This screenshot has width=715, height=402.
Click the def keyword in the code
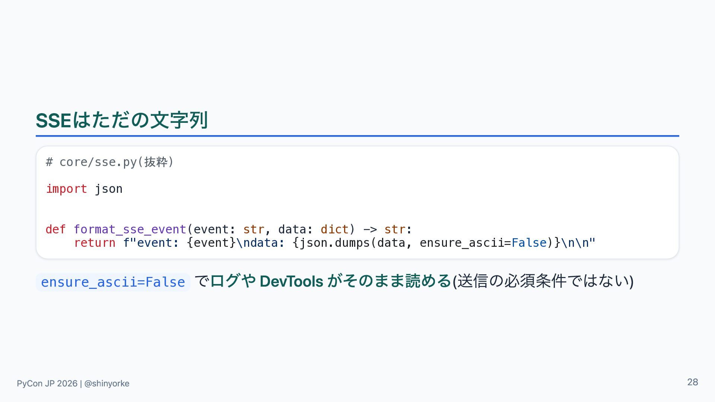point(56,229)
